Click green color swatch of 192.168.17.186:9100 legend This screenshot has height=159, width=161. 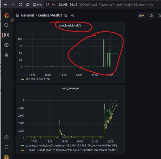point(22,79)
